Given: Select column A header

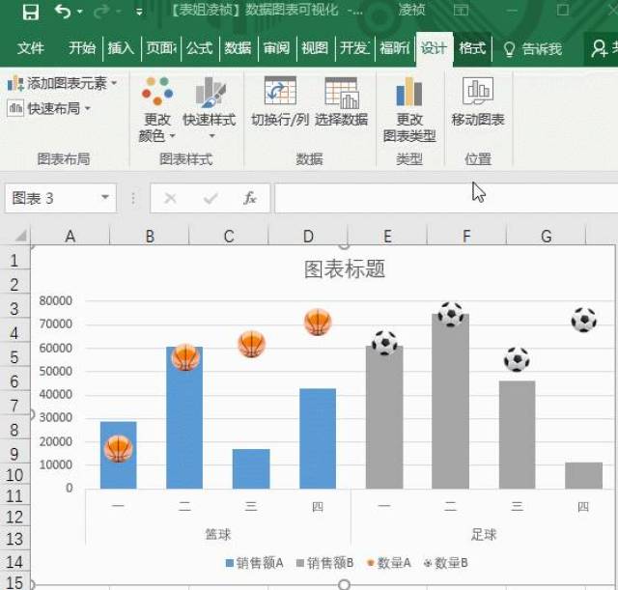Looking at the screenshot, I should click(70, 237).
